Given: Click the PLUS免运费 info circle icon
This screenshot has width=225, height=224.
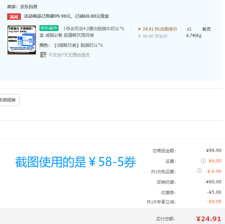Looking at the screenshot, I should pyautogui.click(x=199, y=171).
